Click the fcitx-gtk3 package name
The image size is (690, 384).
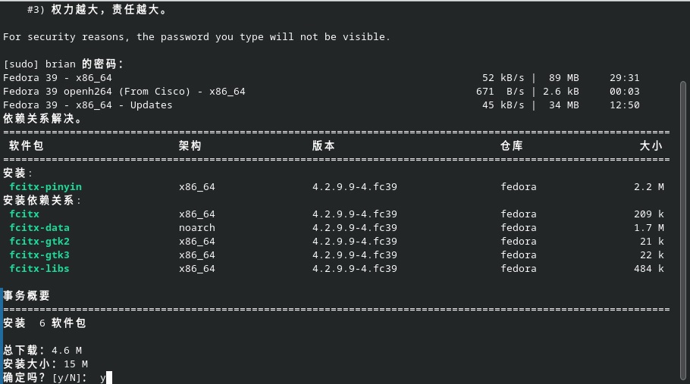[39, 254]
